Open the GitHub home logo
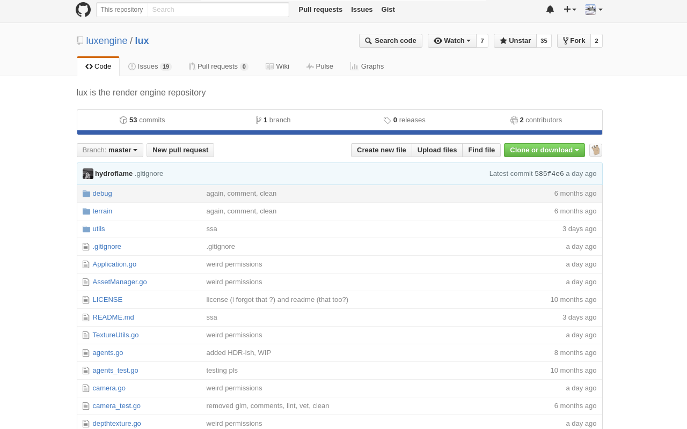687x429 pixels. pyautogui.click(x=83, y=10)
